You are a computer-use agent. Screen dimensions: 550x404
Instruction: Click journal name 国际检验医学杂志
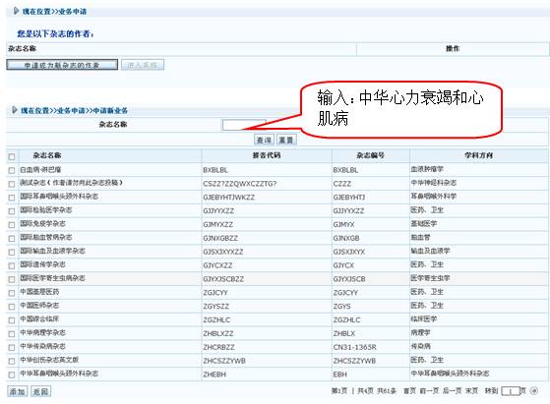tap(45, 210)
